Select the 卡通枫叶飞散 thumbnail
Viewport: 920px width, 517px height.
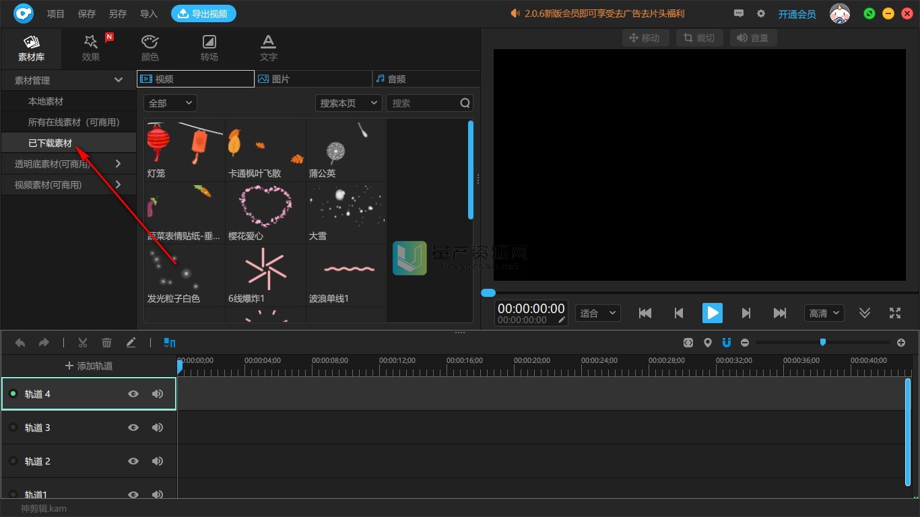coord(265,149)
